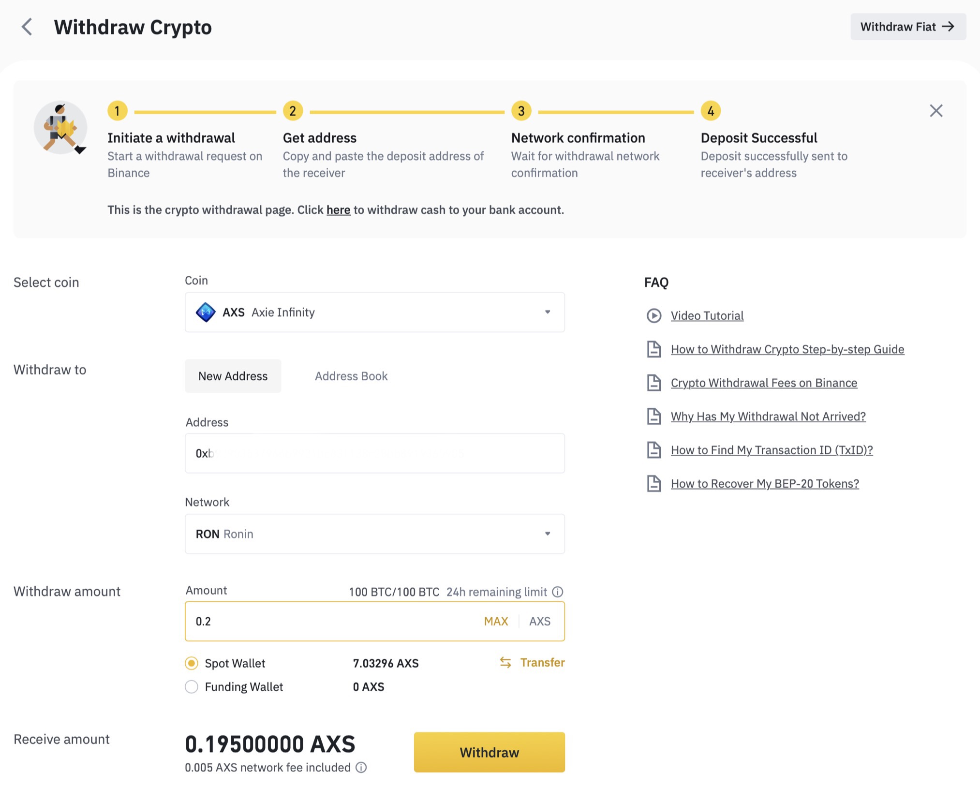Click document icon beside BEP-20 Tokens link
980x789 pixels.
coord(654,484)
